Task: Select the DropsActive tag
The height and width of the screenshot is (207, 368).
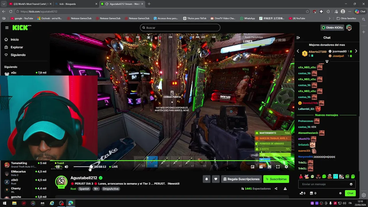Action: tap(110, 189)
